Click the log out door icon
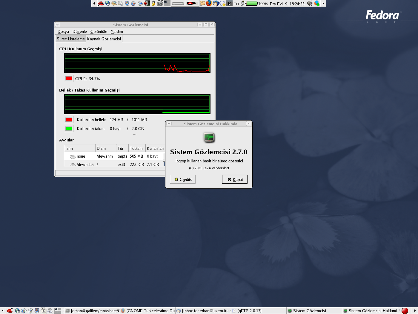418x314 pixels. 147,3
